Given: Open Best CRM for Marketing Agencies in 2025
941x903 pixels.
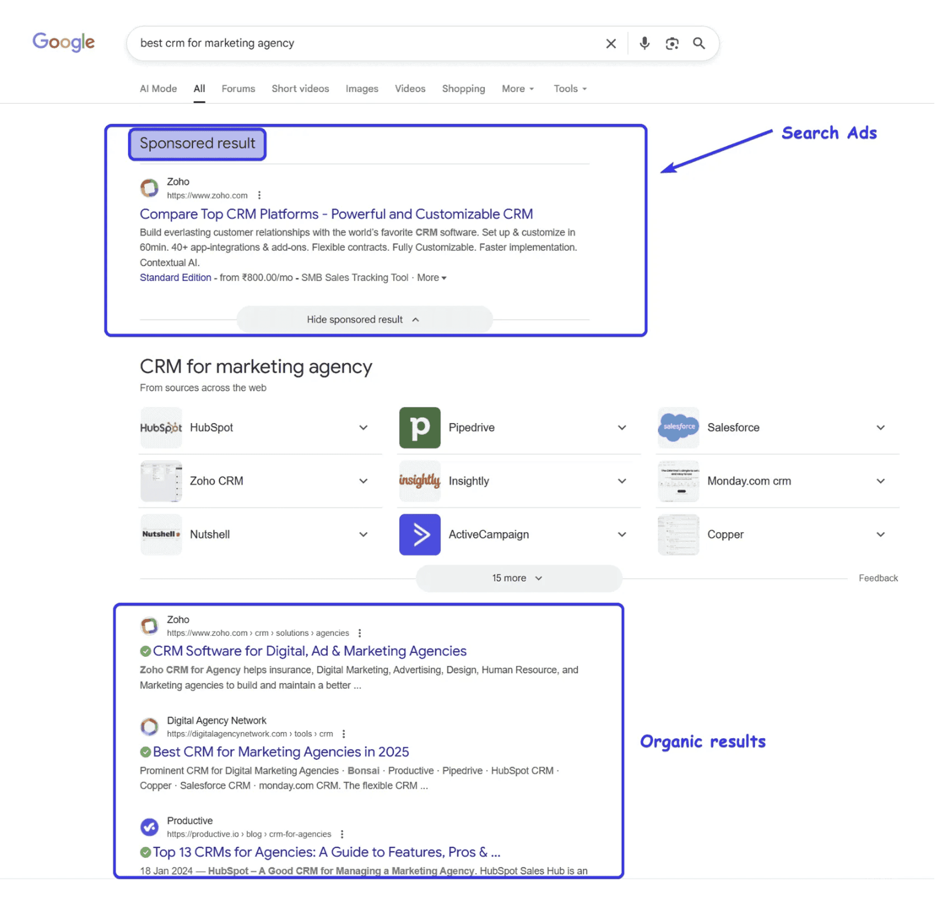Looking at the screenshot, I should pyautogui.click(x=281, y=752).
